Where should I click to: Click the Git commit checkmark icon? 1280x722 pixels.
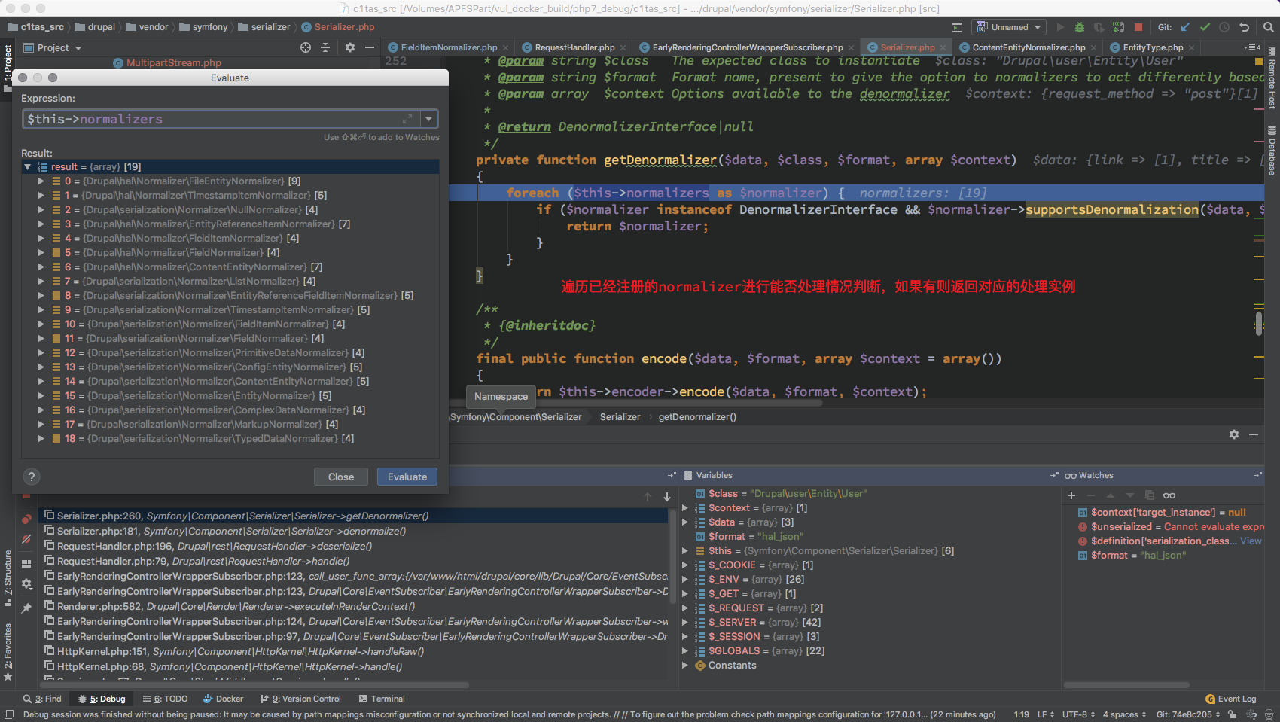tap(1205, 27)
